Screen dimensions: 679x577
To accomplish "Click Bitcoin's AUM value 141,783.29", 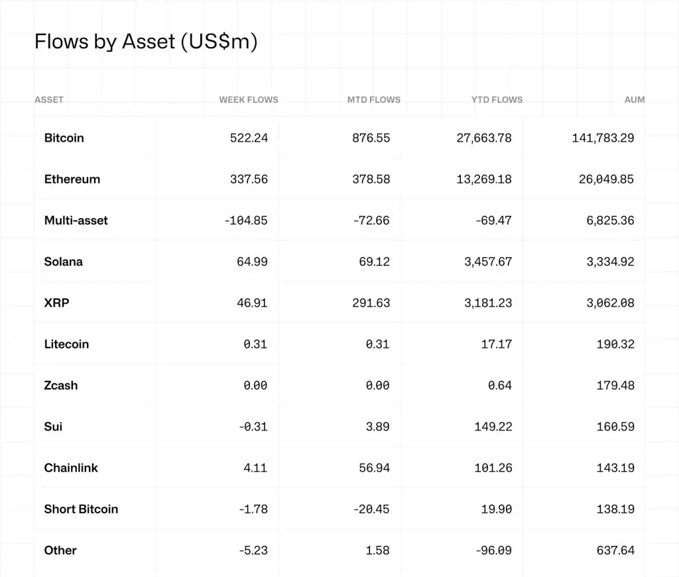I will 603,138.
